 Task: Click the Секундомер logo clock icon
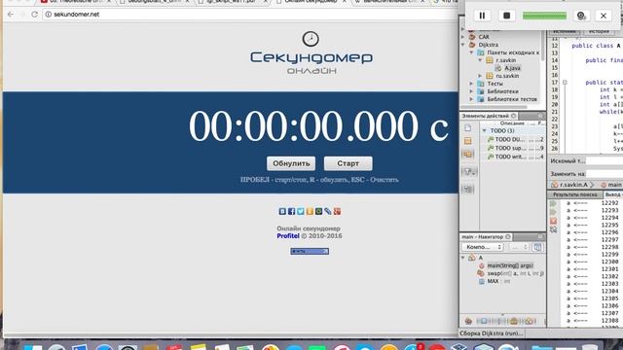311,39
